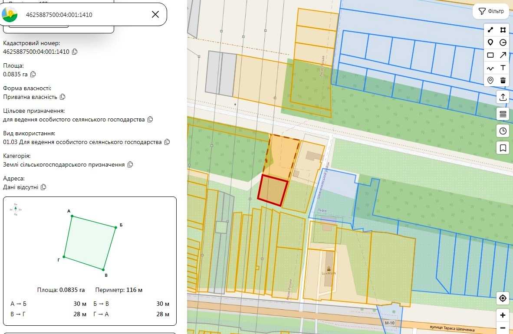This screenshot has height=334, width=513.
Task: Copy the Категорія land value
Action: tap(130, 164)
